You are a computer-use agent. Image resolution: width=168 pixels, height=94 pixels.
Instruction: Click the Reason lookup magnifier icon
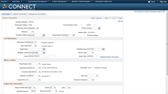click(33, 32)
